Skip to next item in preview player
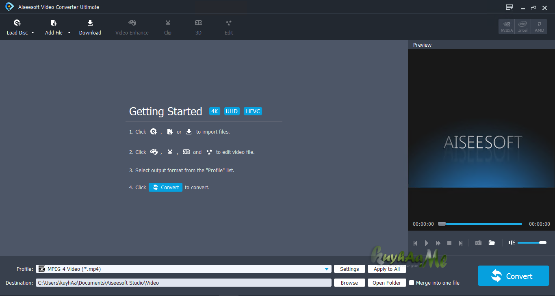Viewport: 555px width, 296px height. [461, 243]
